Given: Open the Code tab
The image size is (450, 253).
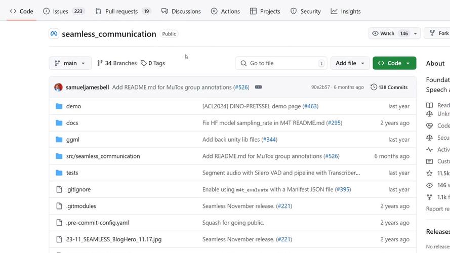Looking at the screenshot, I should 22,11.
